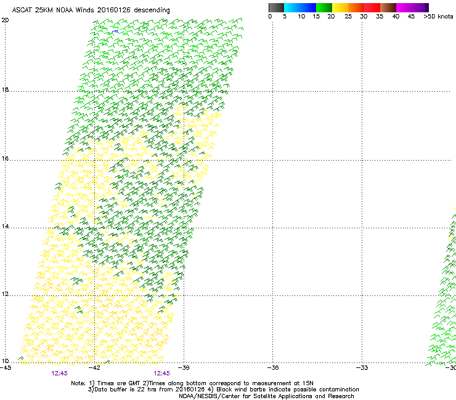Viewport: 456px width, 400px height.
Task: Click the longitude axis label '-45'
Action: pyautogui.click(x=6, y=368)
